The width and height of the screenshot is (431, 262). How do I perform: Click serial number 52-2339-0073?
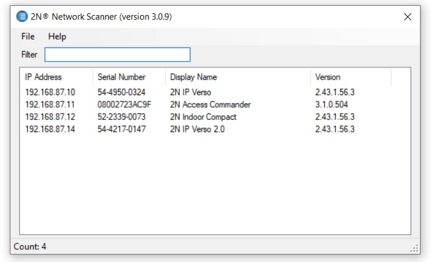tap(121, 117)
